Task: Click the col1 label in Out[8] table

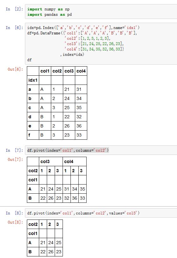Action: (x=33, y=233)
